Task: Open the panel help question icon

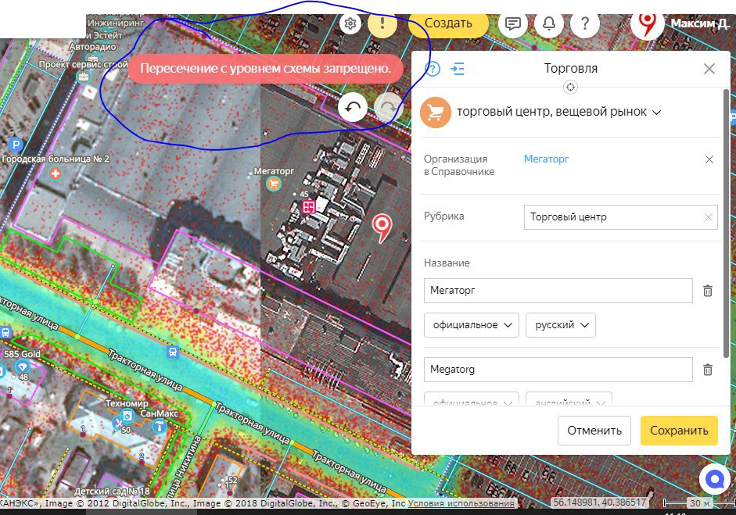Action: pyautogui.click(x=433, y=69)
